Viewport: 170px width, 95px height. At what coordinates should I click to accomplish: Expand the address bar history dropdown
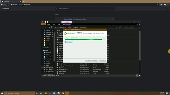pos(117,27)
